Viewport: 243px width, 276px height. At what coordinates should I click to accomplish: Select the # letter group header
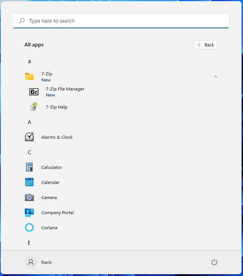click(x=29, y=61)
